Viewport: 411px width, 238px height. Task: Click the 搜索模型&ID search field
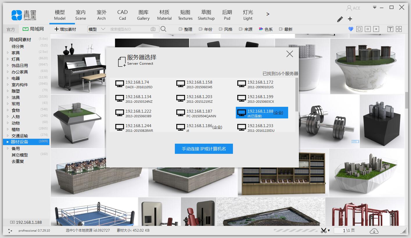click(129, 29)
